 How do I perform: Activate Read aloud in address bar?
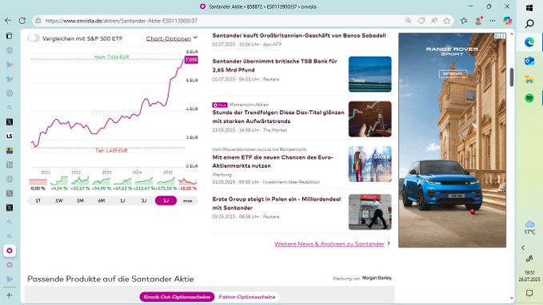(434, 21)
